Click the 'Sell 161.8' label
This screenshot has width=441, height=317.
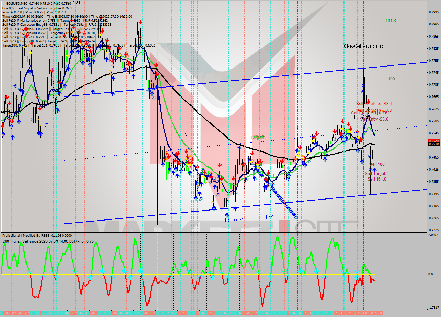coord(377,179)
